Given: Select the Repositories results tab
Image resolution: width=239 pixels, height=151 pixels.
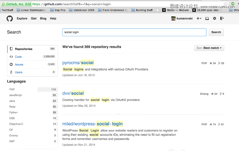Looking at the screenshot, I should [33, 49].
